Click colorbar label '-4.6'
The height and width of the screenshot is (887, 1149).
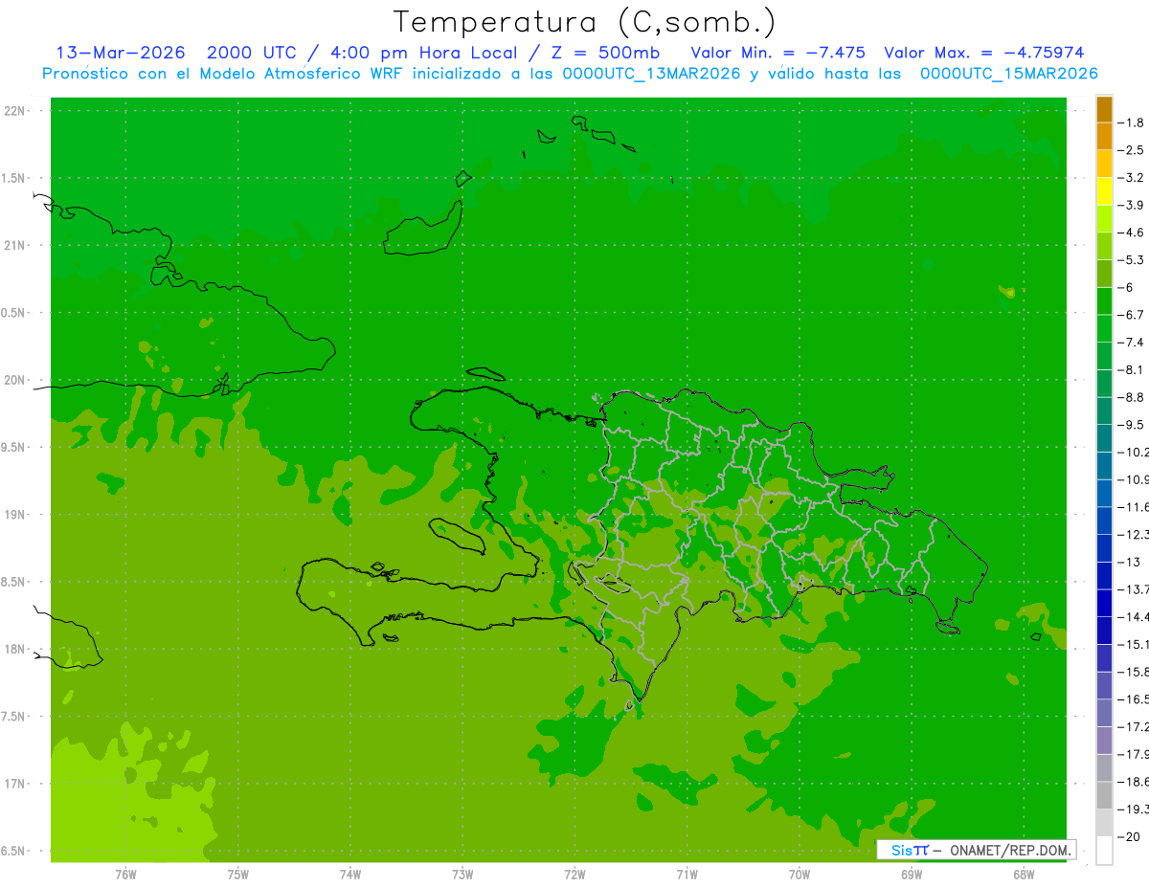point(1133,233)
